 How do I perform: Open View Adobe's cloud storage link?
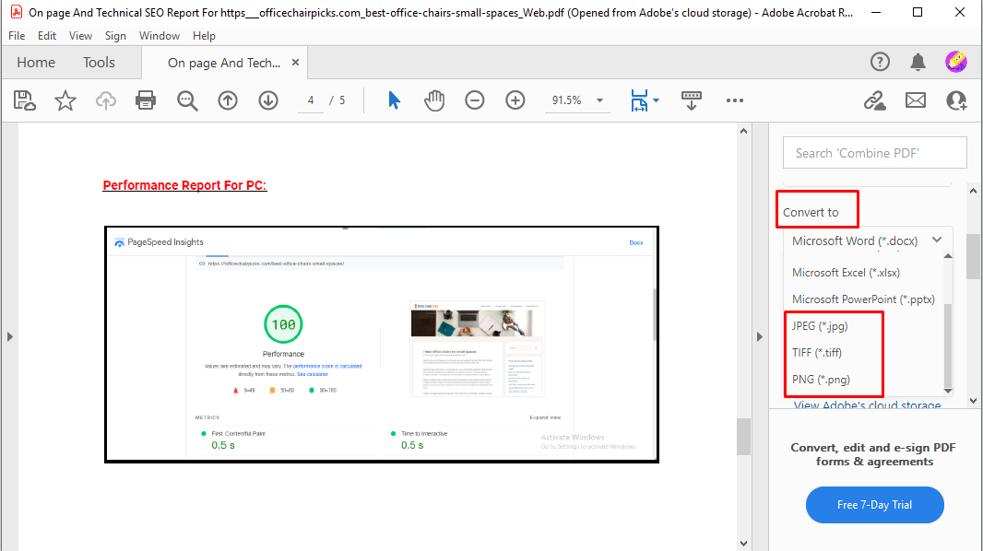point(865,405)
